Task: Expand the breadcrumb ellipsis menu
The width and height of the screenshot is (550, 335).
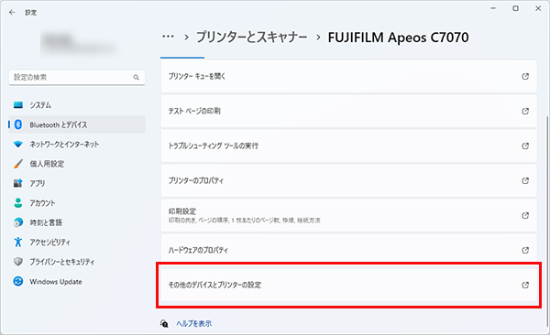Action: point(168,37)
